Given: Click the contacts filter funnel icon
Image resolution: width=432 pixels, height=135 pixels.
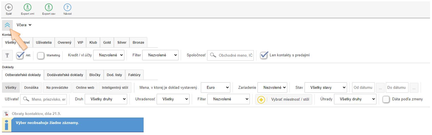Looking at the screenshot, I should point(7,56).
